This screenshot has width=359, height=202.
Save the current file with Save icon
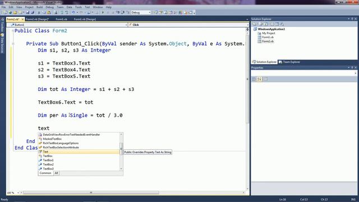point(27,12)
